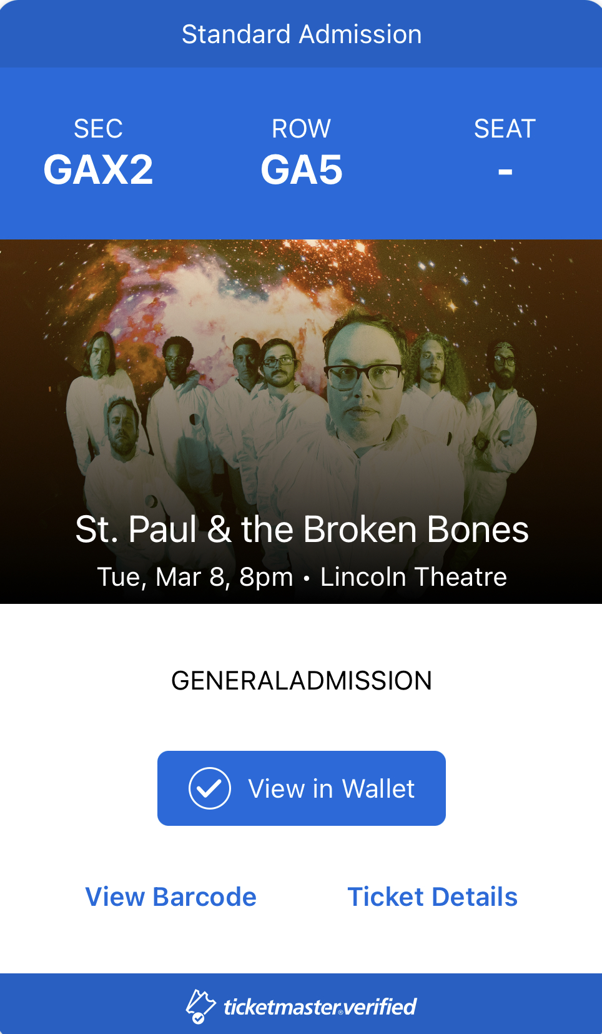
Task: Tap the View in Wallet button
Action: point(301,788)
